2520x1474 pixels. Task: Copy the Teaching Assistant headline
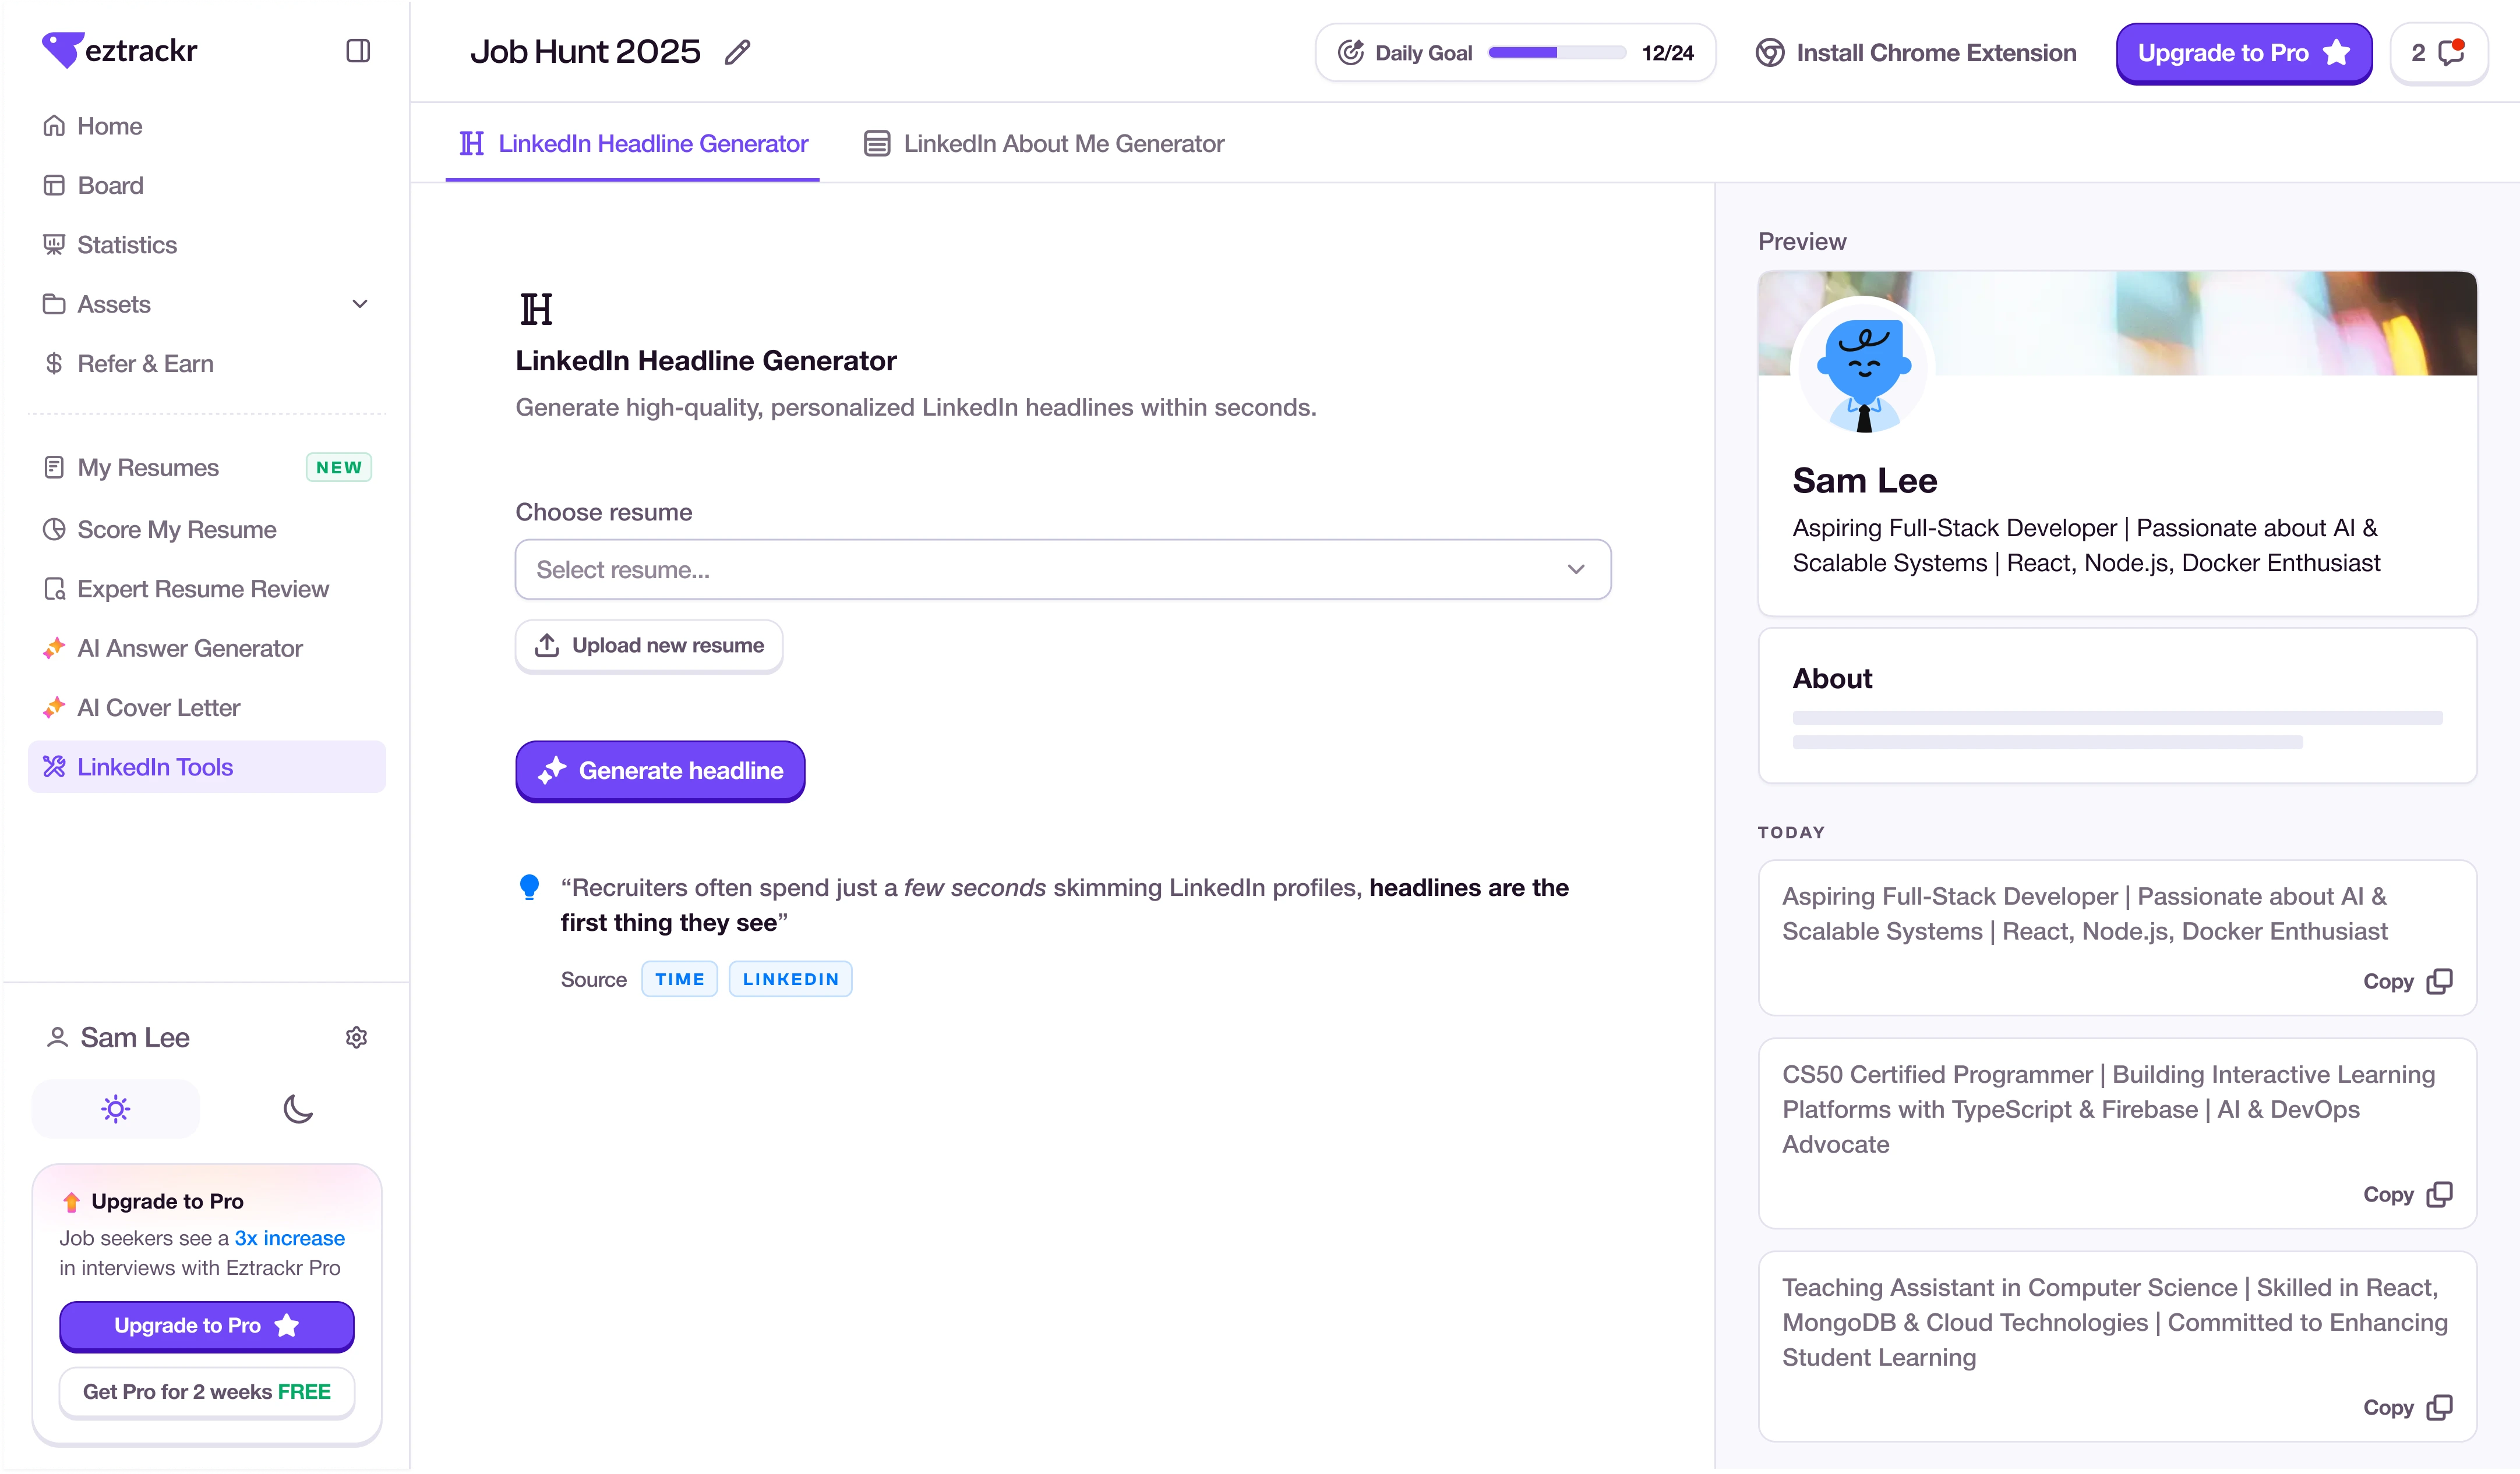pyautogui.click(x=2407, y=1407)
